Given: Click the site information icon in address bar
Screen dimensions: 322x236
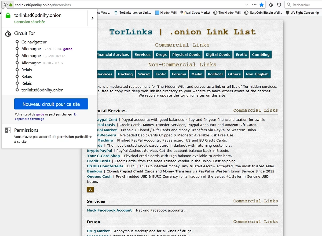Looking at the screenshot, I should click(6, 5).
